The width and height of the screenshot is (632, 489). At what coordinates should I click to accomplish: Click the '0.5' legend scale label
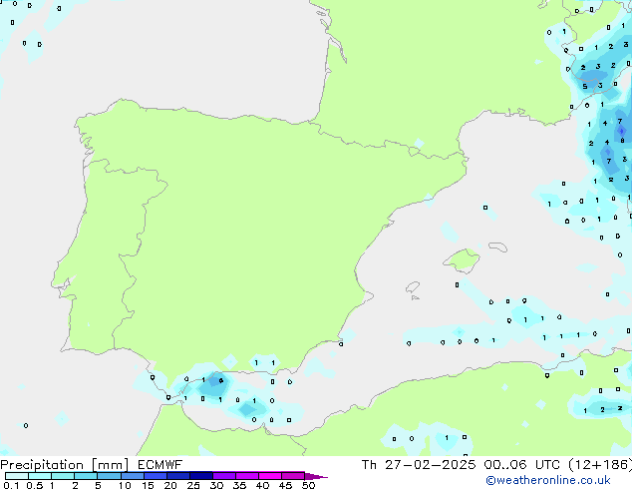(35, 485)
